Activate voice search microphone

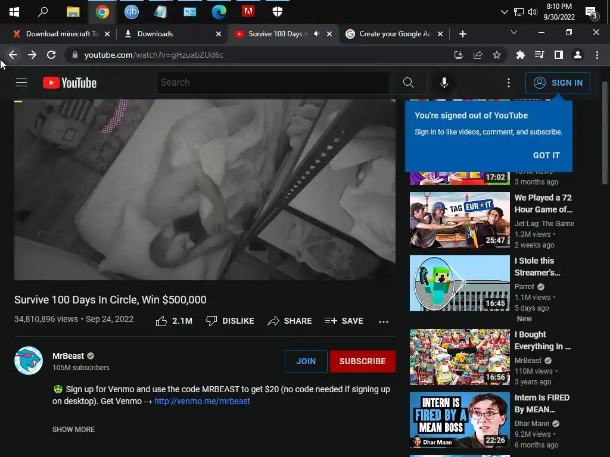[444, 82]
